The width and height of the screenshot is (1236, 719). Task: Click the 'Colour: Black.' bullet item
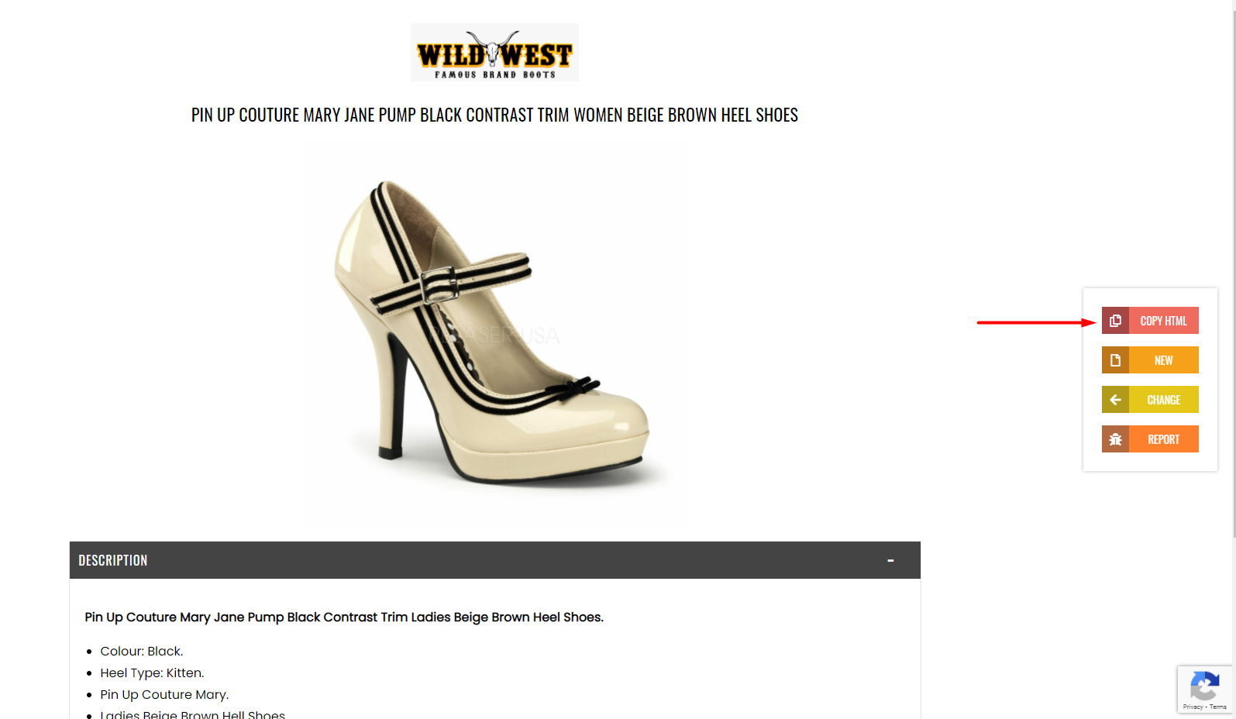(142, 651)
